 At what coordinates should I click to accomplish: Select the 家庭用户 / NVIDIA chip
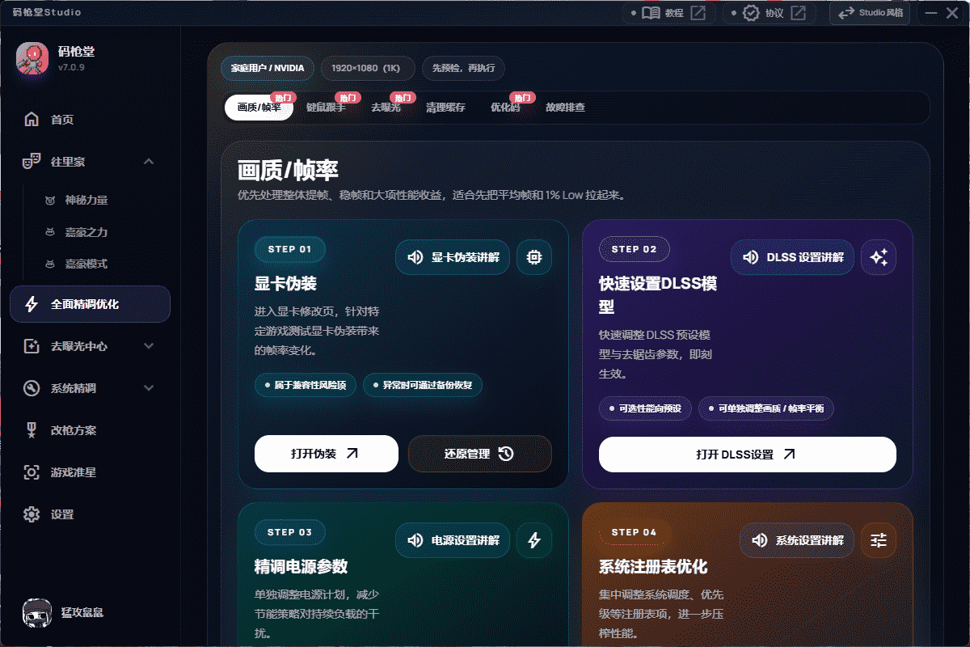click(x=268, y=68)
